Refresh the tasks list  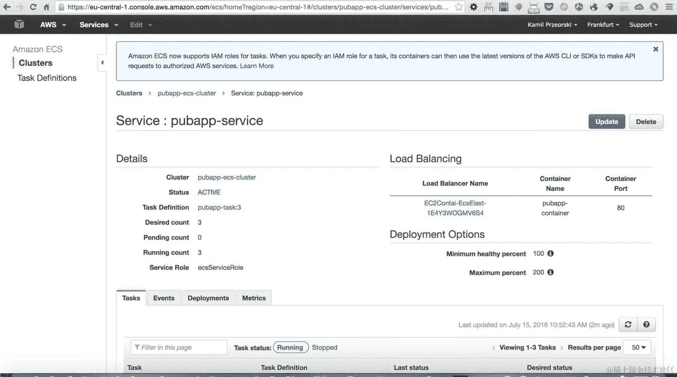click(x=628, y=324)
